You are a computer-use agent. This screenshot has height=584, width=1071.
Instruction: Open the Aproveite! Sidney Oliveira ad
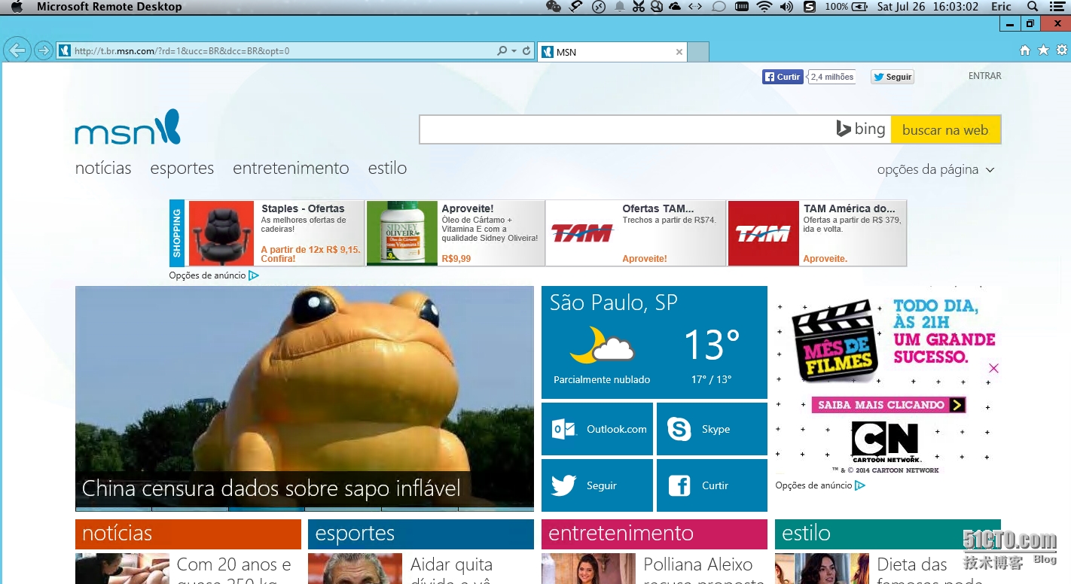click(x=456, y=233)
